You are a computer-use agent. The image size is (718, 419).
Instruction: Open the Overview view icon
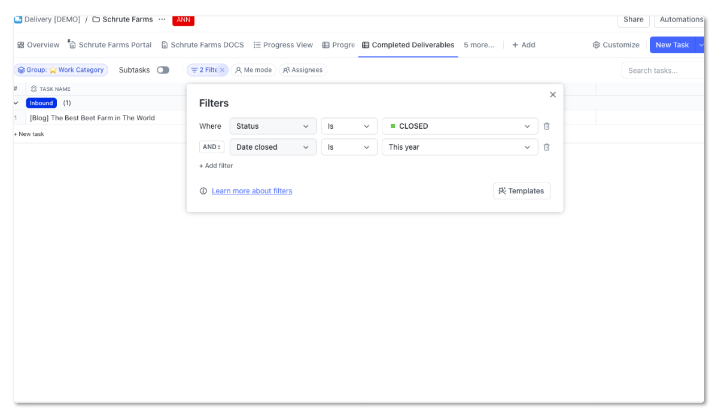tap(22, 44)
